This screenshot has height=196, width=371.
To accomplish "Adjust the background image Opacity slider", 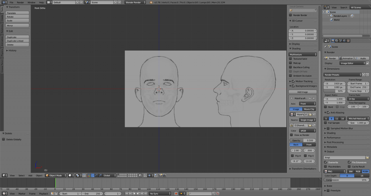I will coord(303,140).
